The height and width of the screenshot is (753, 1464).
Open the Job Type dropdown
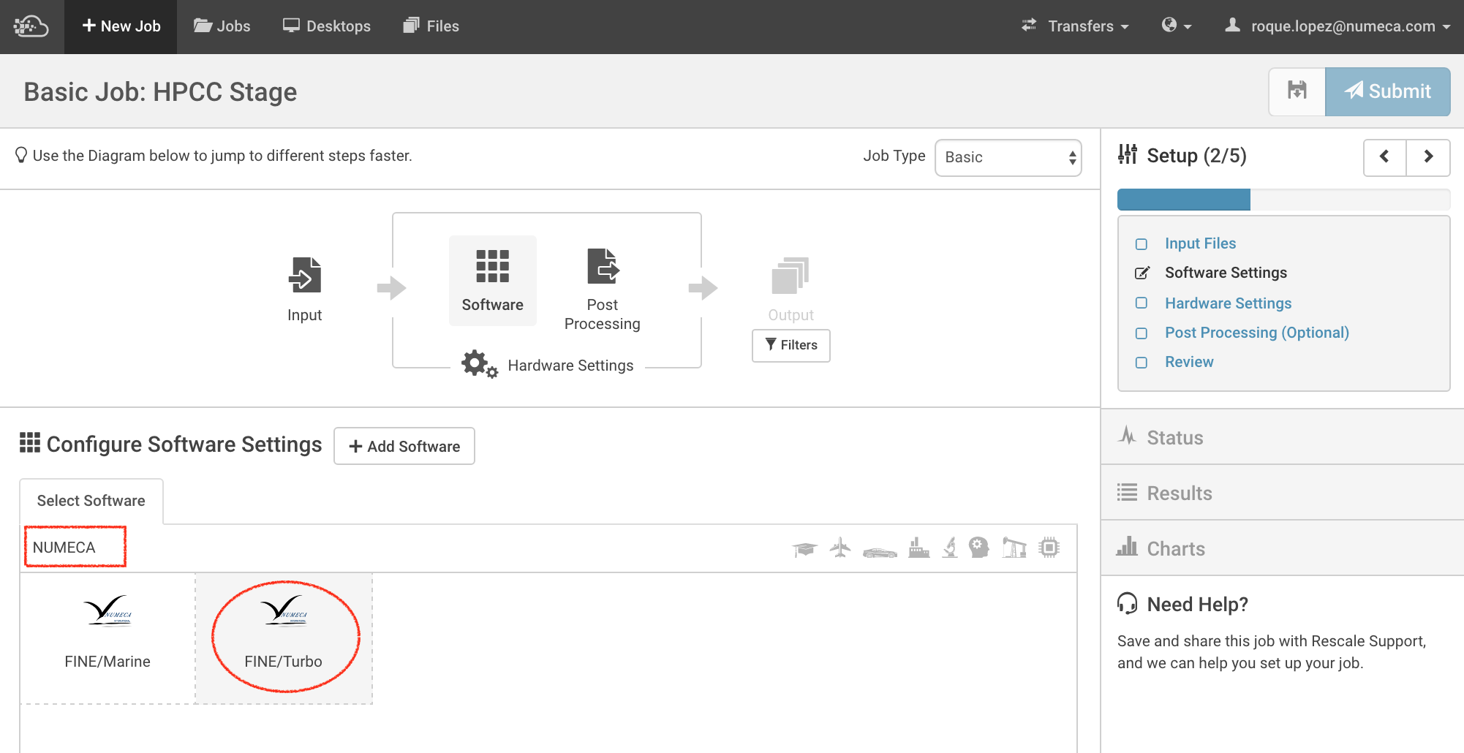click(1008, 157)
